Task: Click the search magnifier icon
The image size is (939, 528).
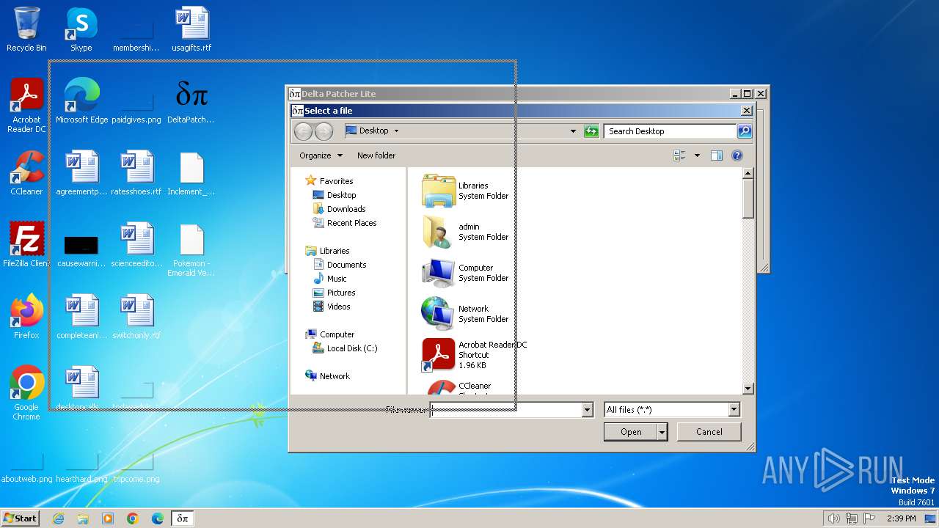Action: 745,131
